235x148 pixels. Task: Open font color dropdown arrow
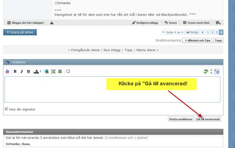pyautogui.click(x=40, y=71)
